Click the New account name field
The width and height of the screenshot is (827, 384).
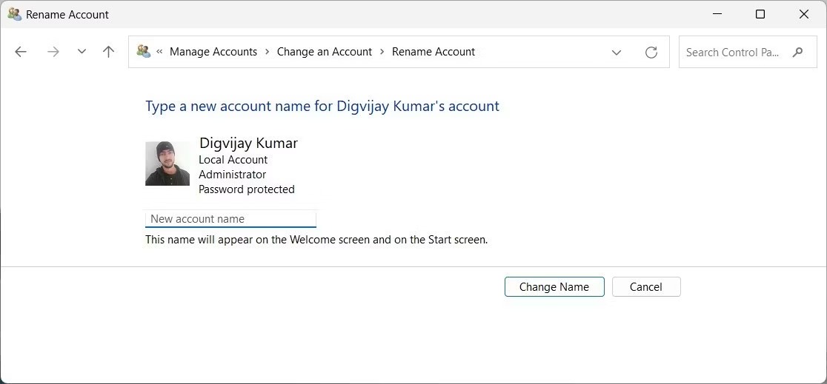(x=230, y=218)
